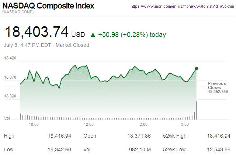Click the 52wk Low value 12,543.86

pyautogui.click(x=219, y=149)
